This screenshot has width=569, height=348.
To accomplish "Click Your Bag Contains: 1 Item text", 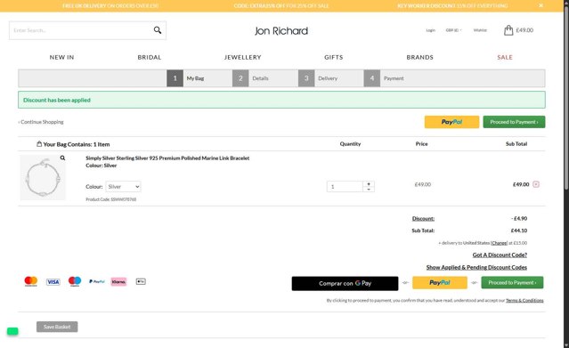I will (77, 144).
